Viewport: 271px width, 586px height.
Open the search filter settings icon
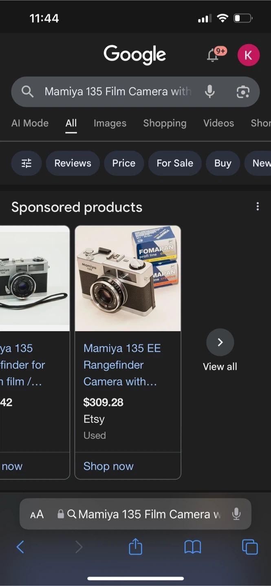tap(26, 163)
